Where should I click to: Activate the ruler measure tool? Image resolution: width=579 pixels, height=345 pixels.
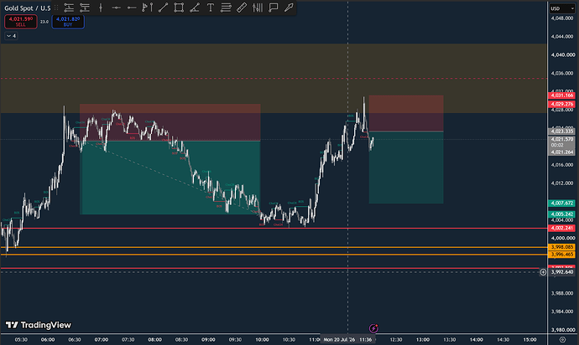tap(242, 8)
